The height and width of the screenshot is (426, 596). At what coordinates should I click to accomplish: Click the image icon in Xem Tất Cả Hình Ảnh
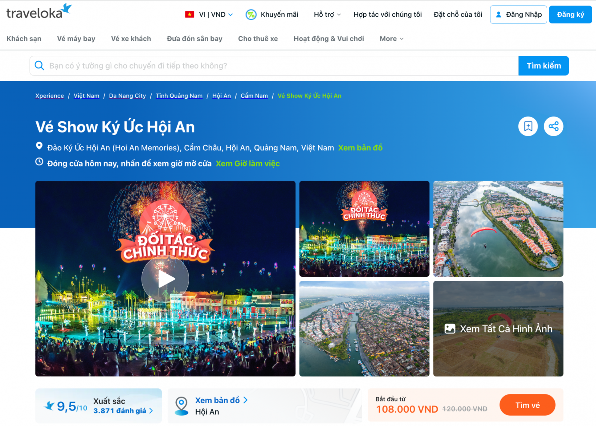click(450, 329)
